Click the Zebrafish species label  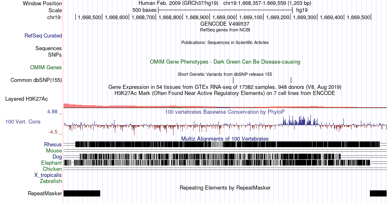51,181
